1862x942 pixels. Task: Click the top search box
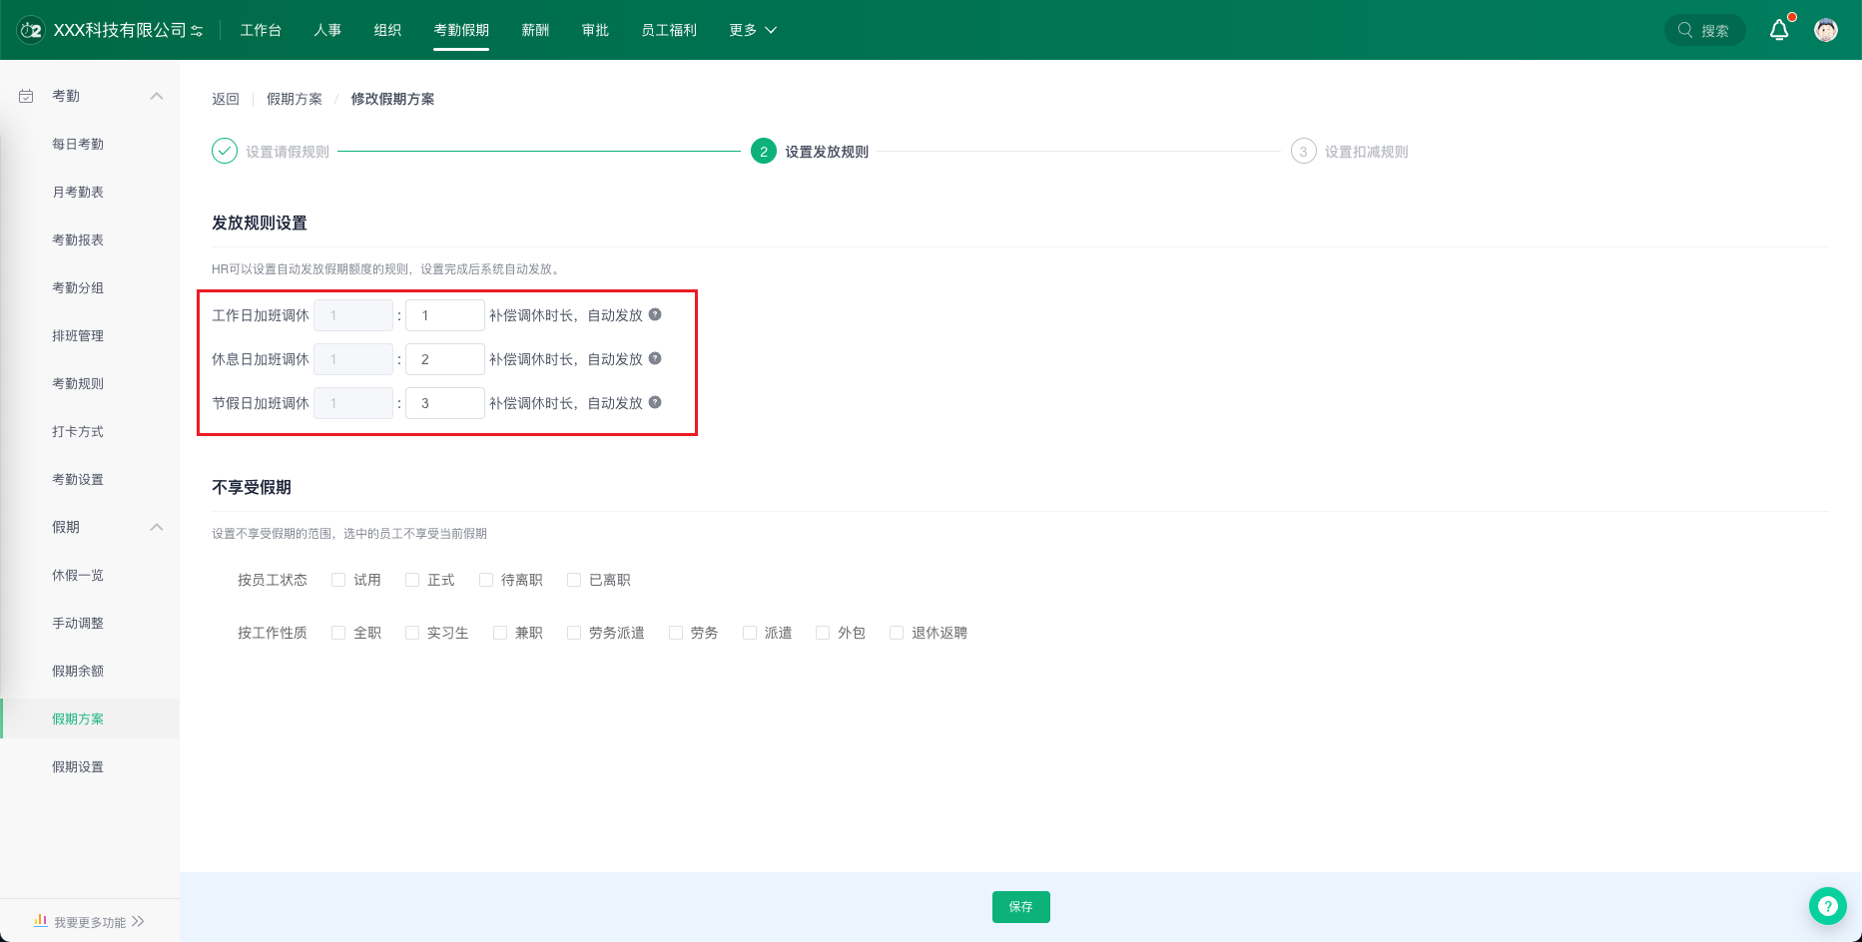pos(1705,30)
